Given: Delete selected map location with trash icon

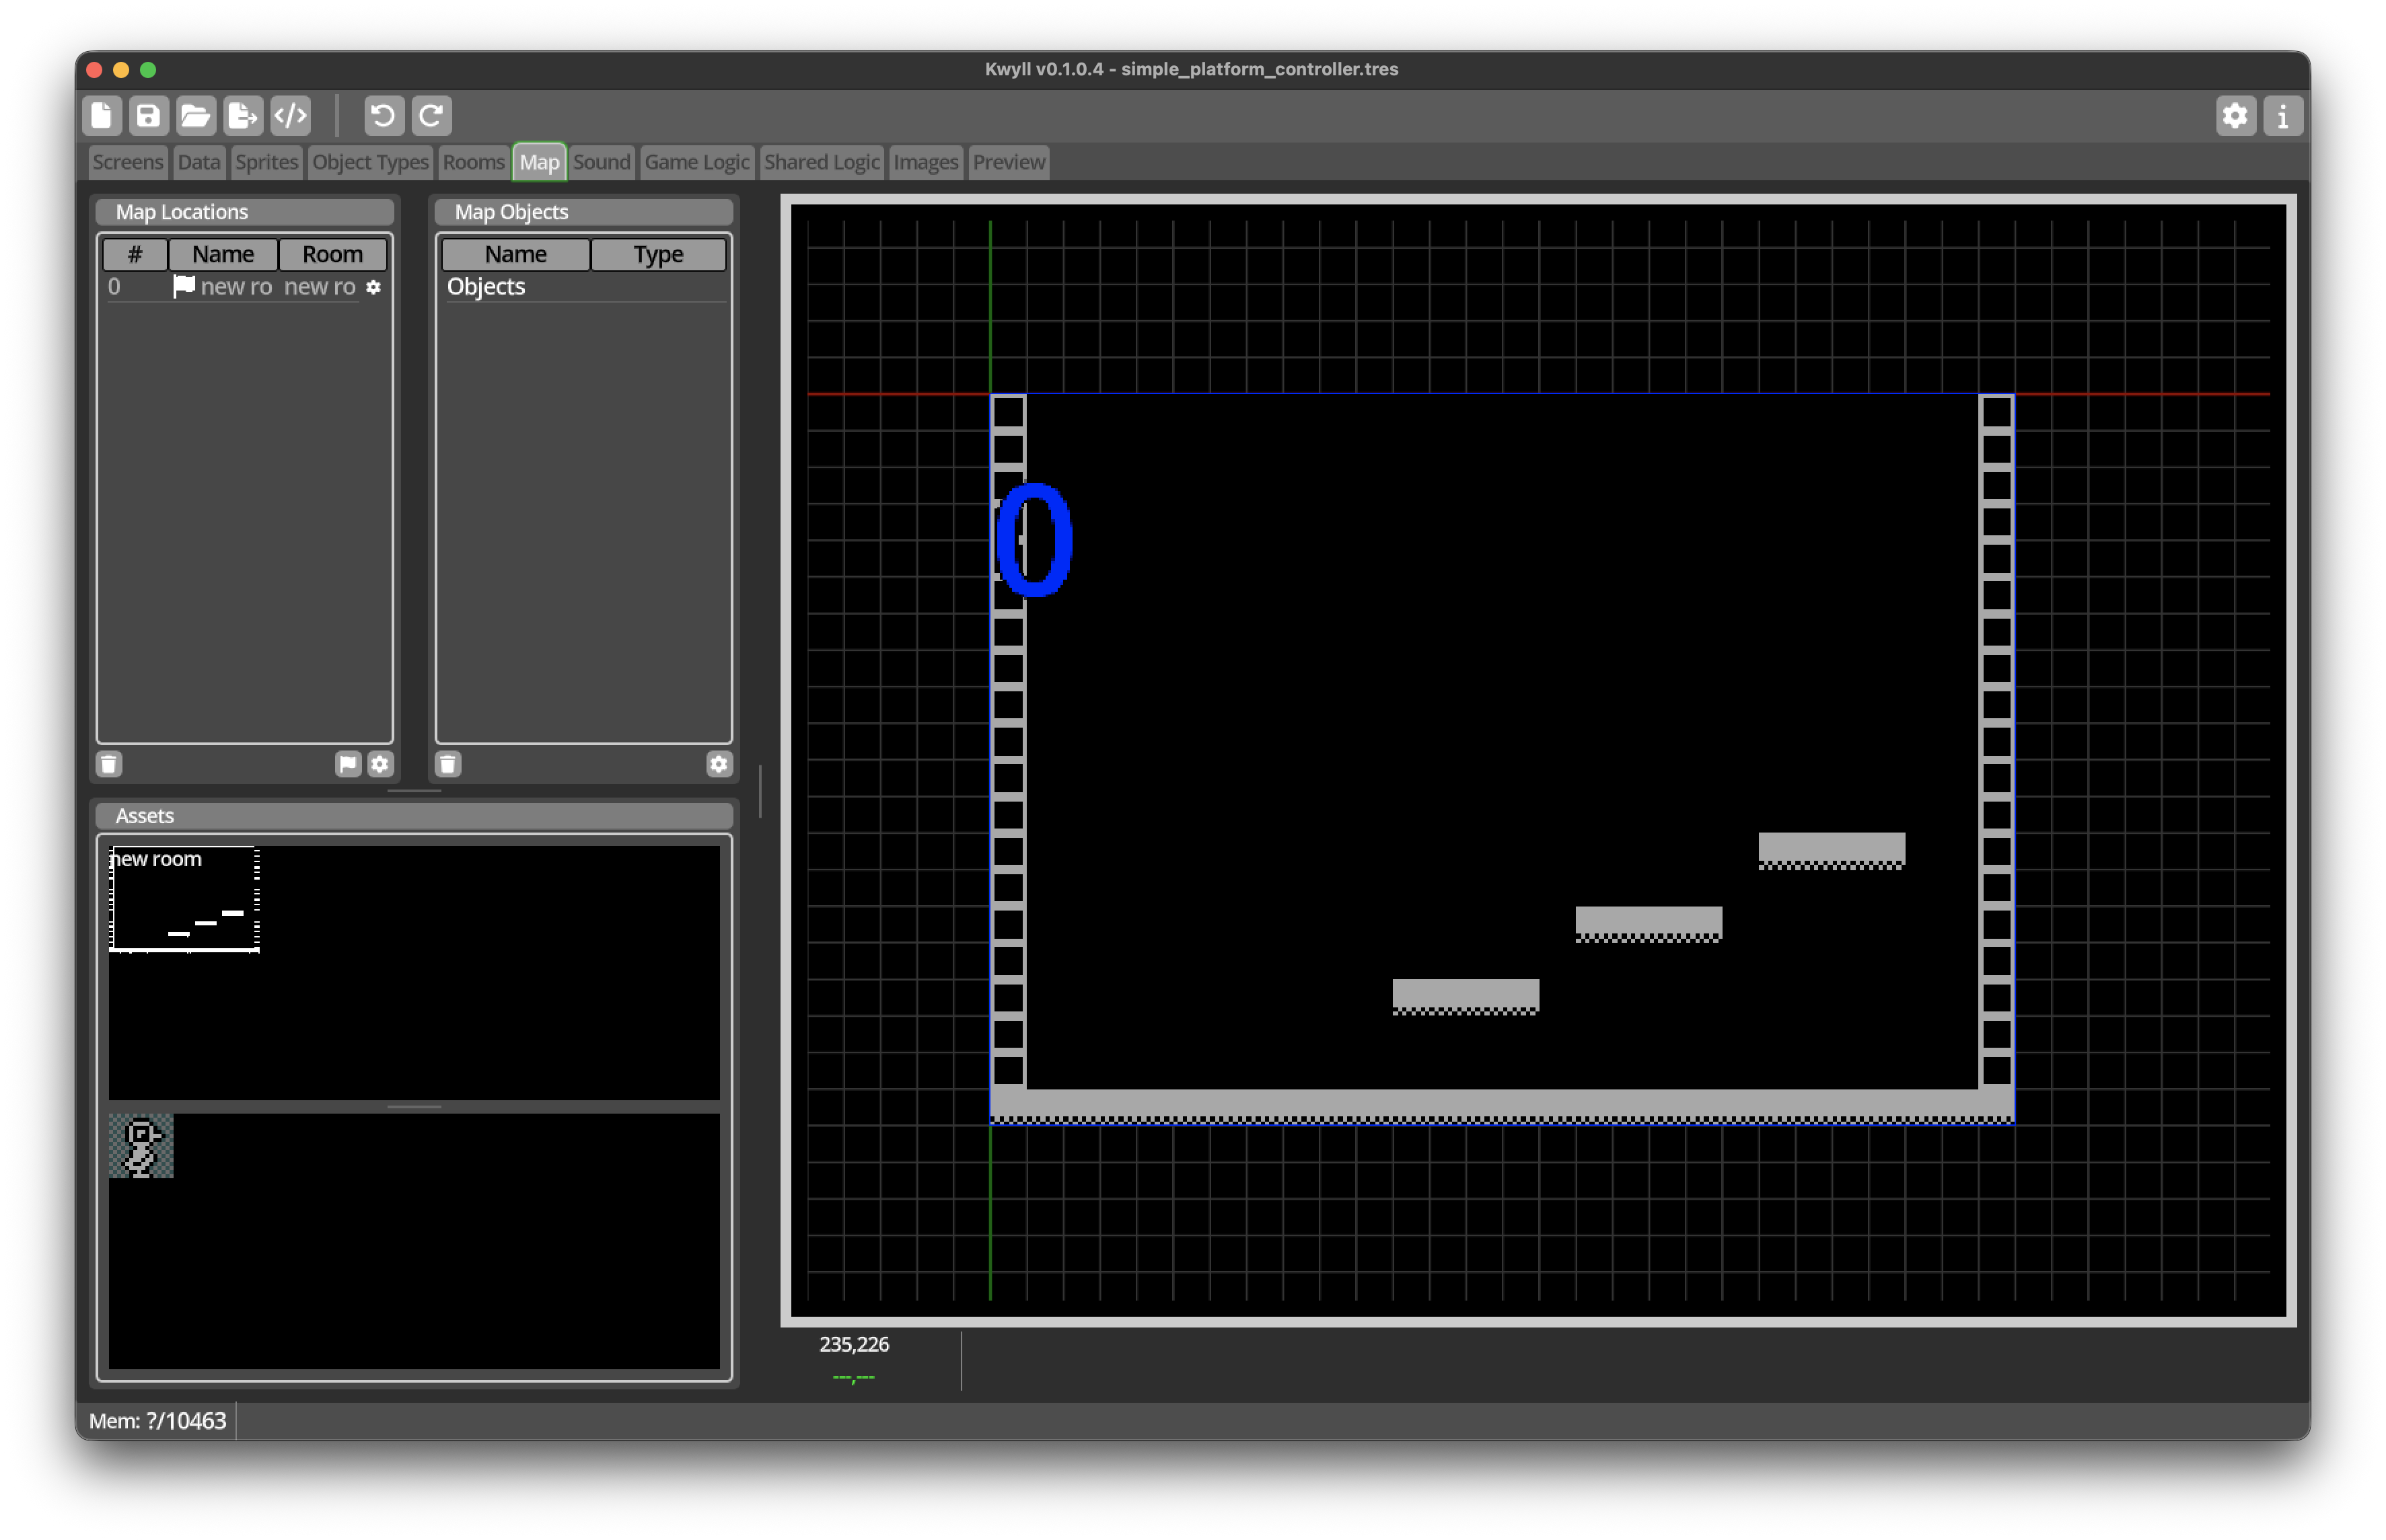Looking at the screenshot, I should 109,764.
